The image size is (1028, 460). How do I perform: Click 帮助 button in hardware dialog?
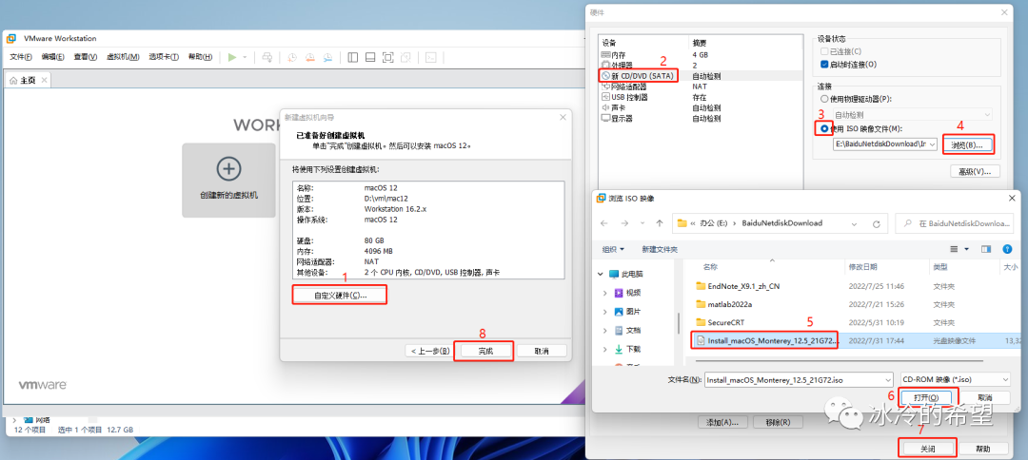click(982, 449)
